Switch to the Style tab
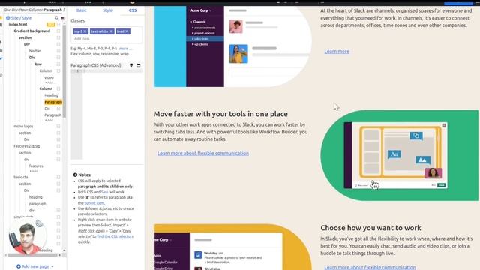Viewport: 480px width, 270px height. click(107, 10)
